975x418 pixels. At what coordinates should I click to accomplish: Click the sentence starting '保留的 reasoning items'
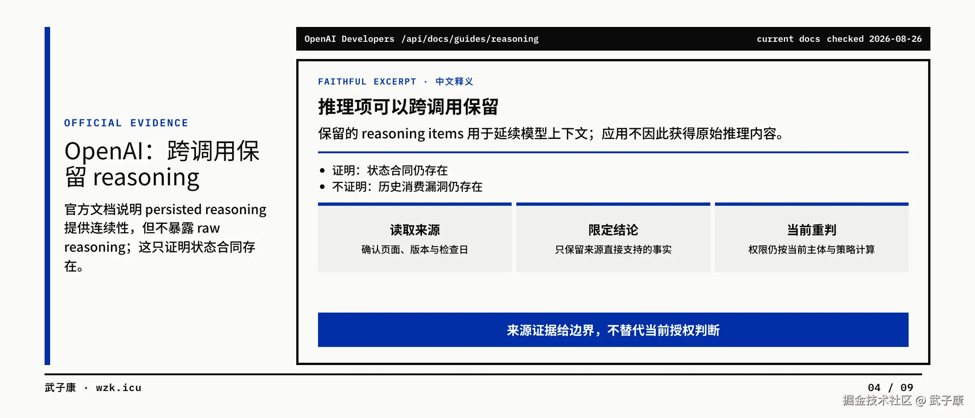[x=551, y=134]
